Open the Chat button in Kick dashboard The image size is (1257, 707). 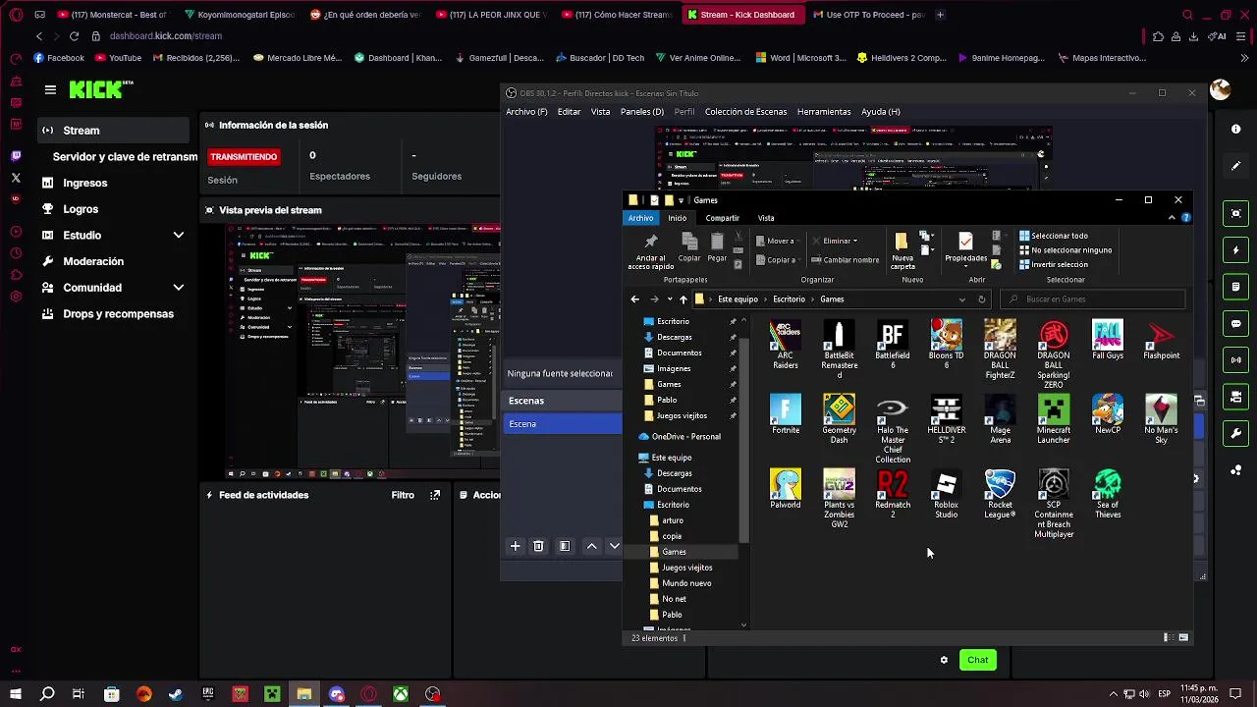coord(977,660)
